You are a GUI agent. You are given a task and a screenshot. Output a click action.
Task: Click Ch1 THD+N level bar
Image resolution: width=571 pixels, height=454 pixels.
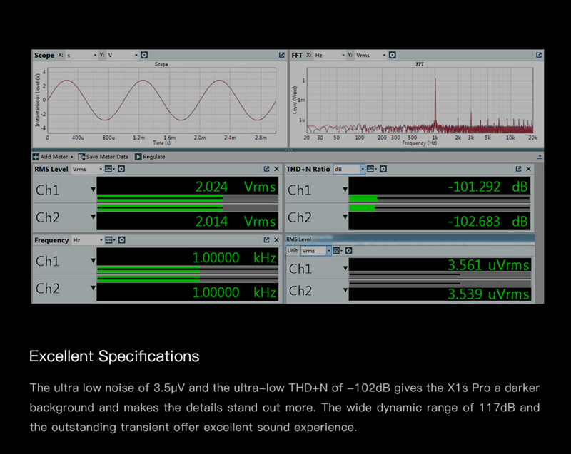tap(363, 198)
